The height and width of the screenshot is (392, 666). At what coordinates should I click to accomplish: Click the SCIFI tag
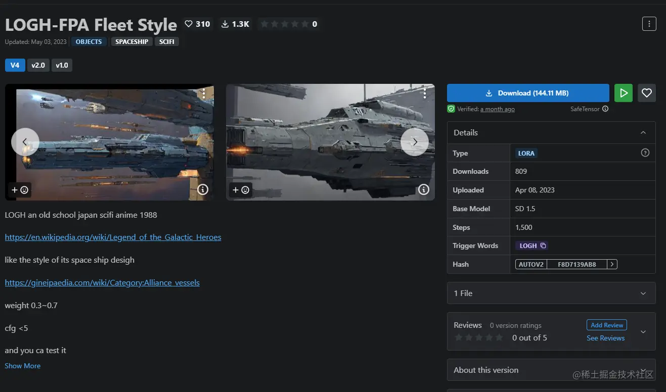tap(167, 41)
